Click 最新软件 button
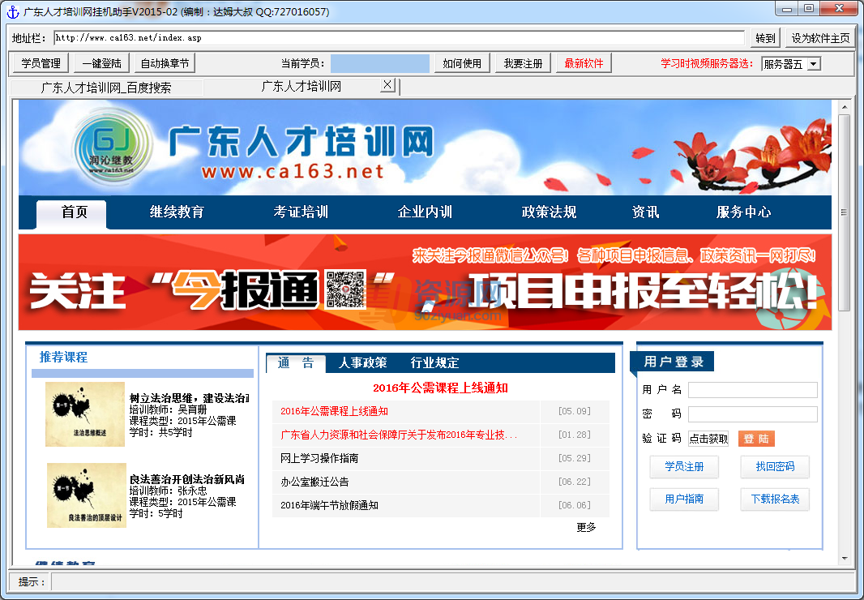This screenshot has width=864, height=600. point(584,63)
